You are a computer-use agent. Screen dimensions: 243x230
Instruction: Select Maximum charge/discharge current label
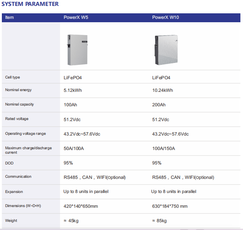point(29,150)
